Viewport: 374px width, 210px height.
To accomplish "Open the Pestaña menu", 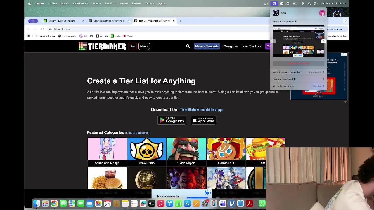I will pyautogui.click(x=136, y=3).
